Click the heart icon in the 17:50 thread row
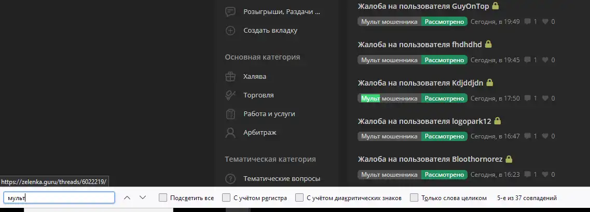The height and width of the screenshot is (212, 590). (545, 98)
